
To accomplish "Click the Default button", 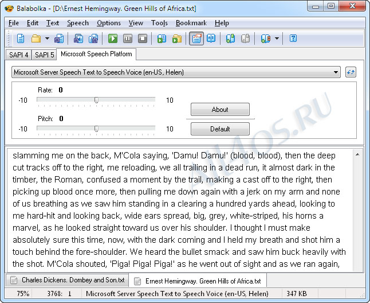I will (x=220, y=129).
